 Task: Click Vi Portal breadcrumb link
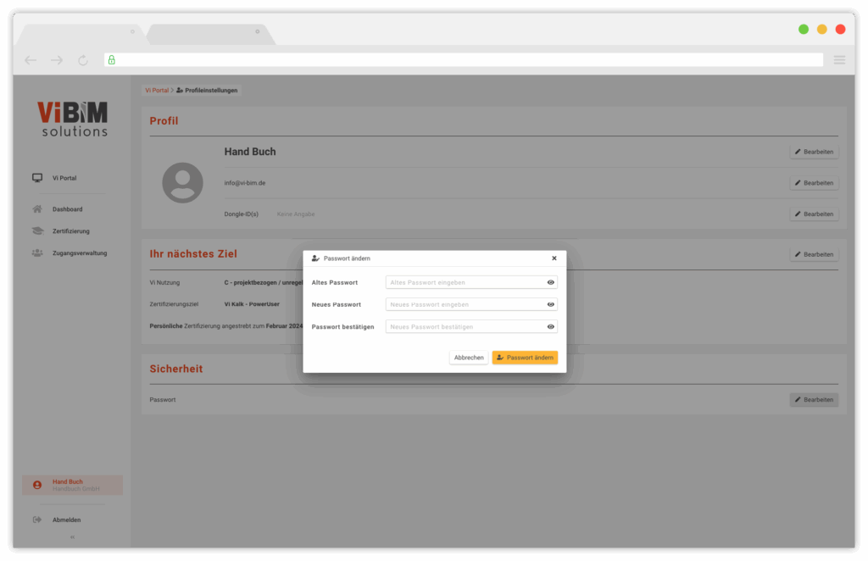click(x=157, y=90)
